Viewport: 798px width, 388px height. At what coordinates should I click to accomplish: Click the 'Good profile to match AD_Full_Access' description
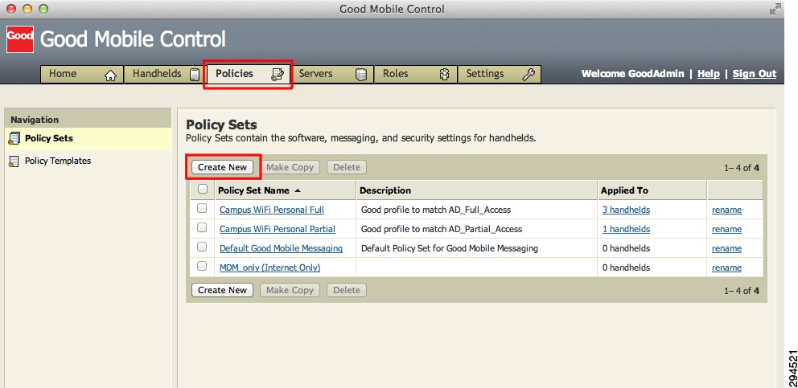click(x=436, y=210)
